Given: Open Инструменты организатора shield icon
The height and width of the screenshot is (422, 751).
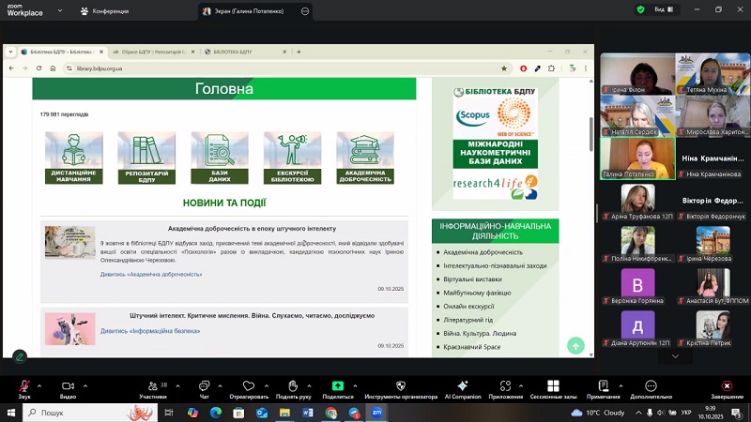Looking at the screenshot, I should pos(401,385).
